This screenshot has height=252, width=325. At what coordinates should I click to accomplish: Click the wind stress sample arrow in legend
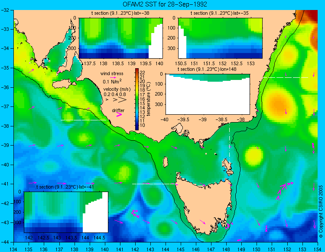(x=113, y=77)
